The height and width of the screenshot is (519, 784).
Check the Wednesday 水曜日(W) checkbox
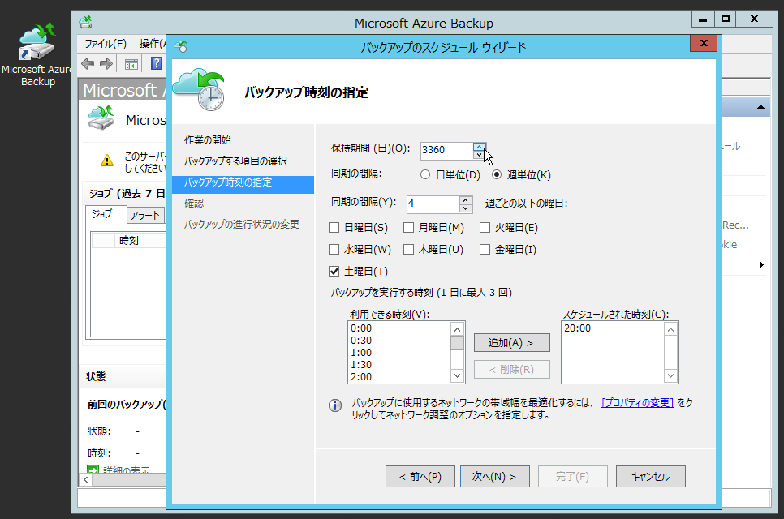[x=334, y=249]
